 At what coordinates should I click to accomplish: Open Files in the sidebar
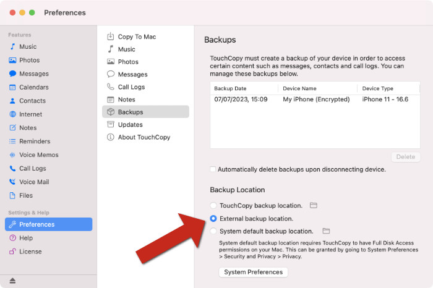[x=21, y=195]
